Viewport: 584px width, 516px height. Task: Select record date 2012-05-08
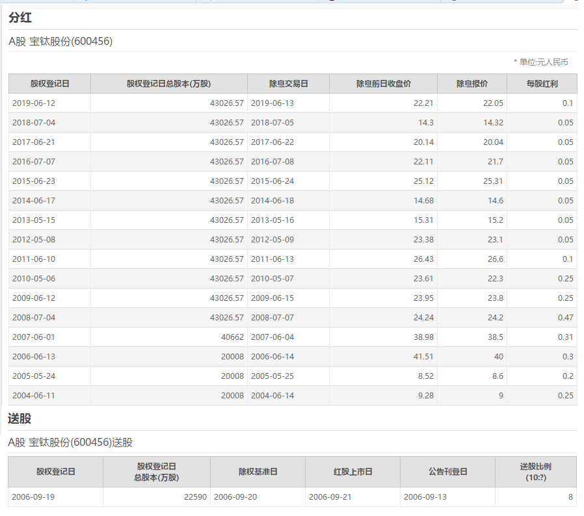coord(34,239)
